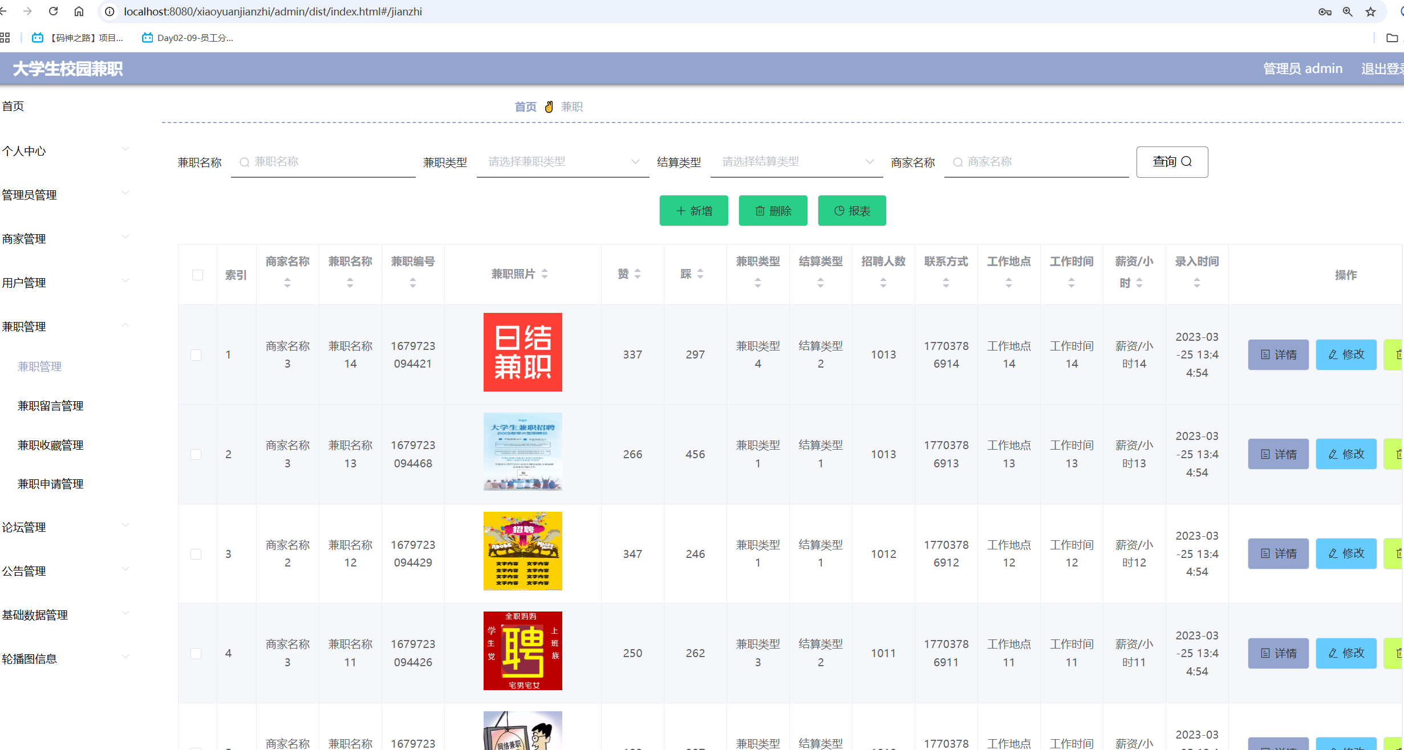Click 修改 for row 4
The width and height of the screenshot is (1404, 750).
[1346, 653]
